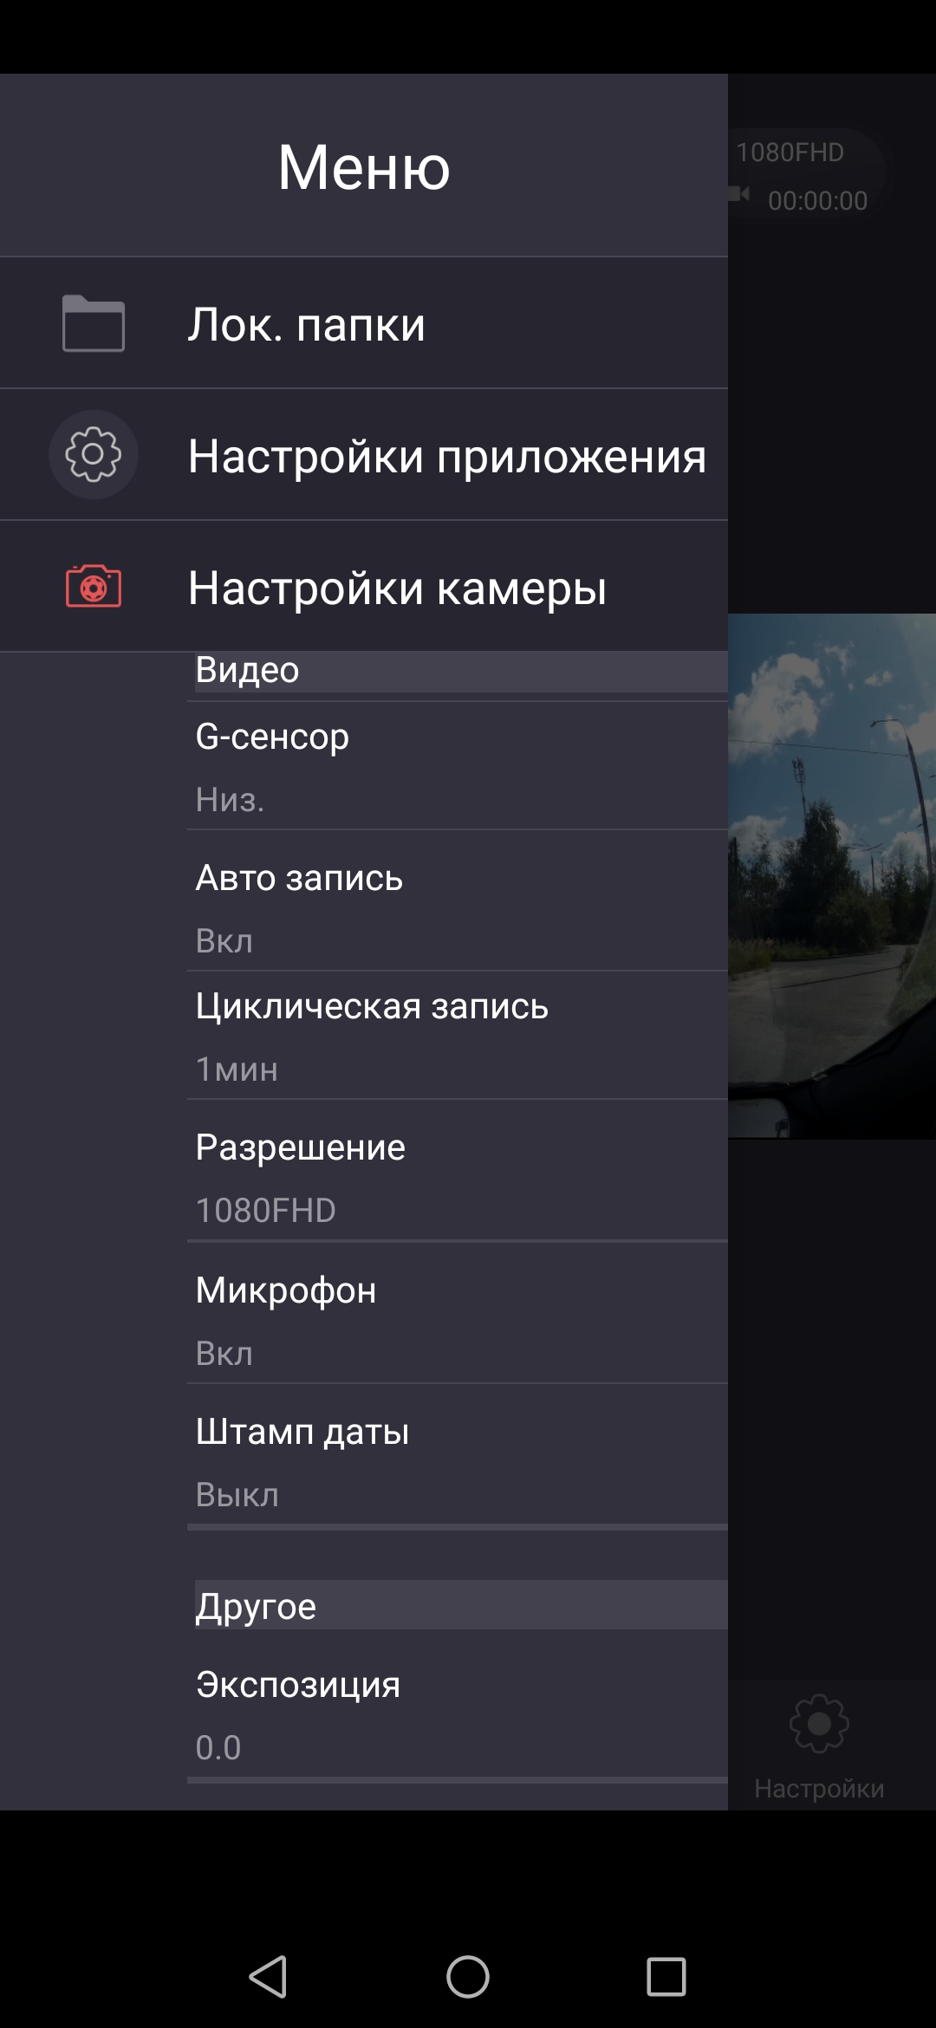Open G-сенсор sensitivity options
The height and width of the screenshot is (2028, 936).
[x=458, y=766]
